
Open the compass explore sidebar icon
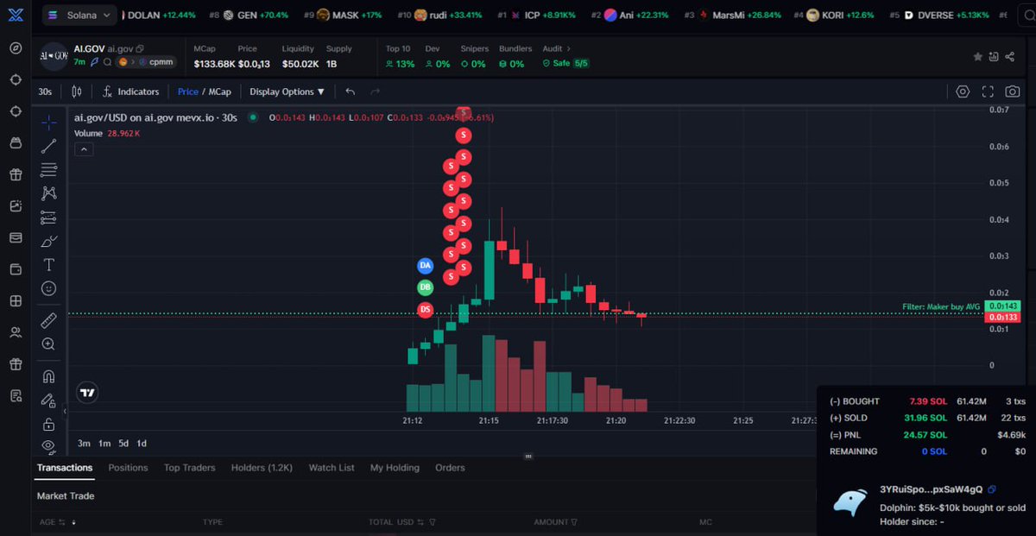16,47
